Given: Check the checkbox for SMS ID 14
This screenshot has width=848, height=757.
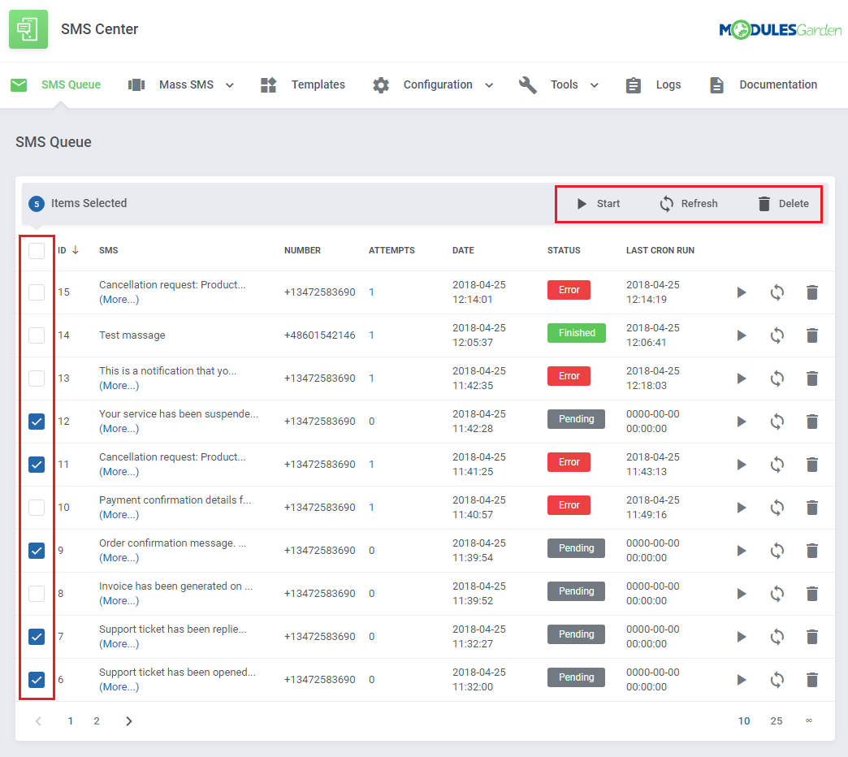Looking at the screenshot, I should point(37,335).
